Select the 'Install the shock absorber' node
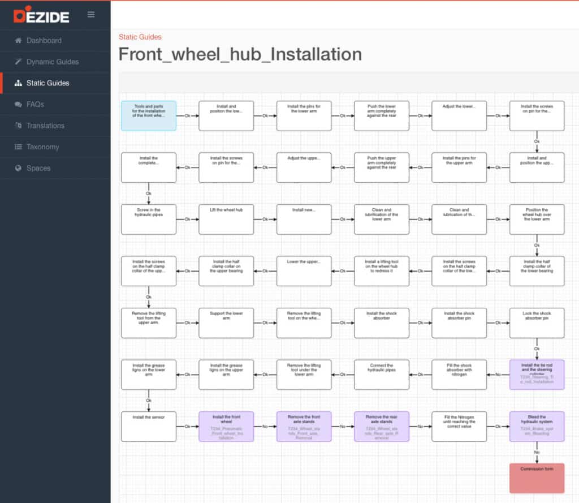 [x=382, y=323]
